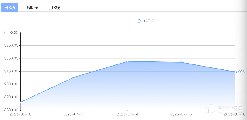
Task: Click the 9400.00 y-axis label
Action: [x=11, y=33]
